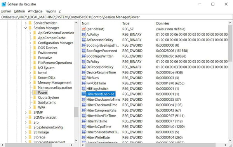Select the SubSystems key

[x=47, y=102]
